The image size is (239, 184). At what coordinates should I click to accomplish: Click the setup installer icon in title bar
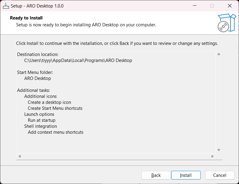6,6
